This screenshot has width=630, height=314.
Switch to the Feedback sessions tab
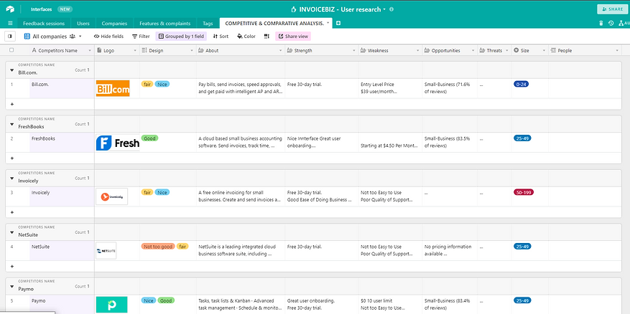click(43, 23)
